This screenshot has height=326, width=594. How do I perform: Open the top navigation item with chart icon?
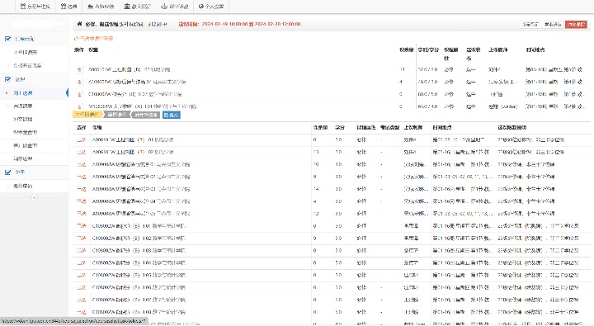[x=101, y=7]
